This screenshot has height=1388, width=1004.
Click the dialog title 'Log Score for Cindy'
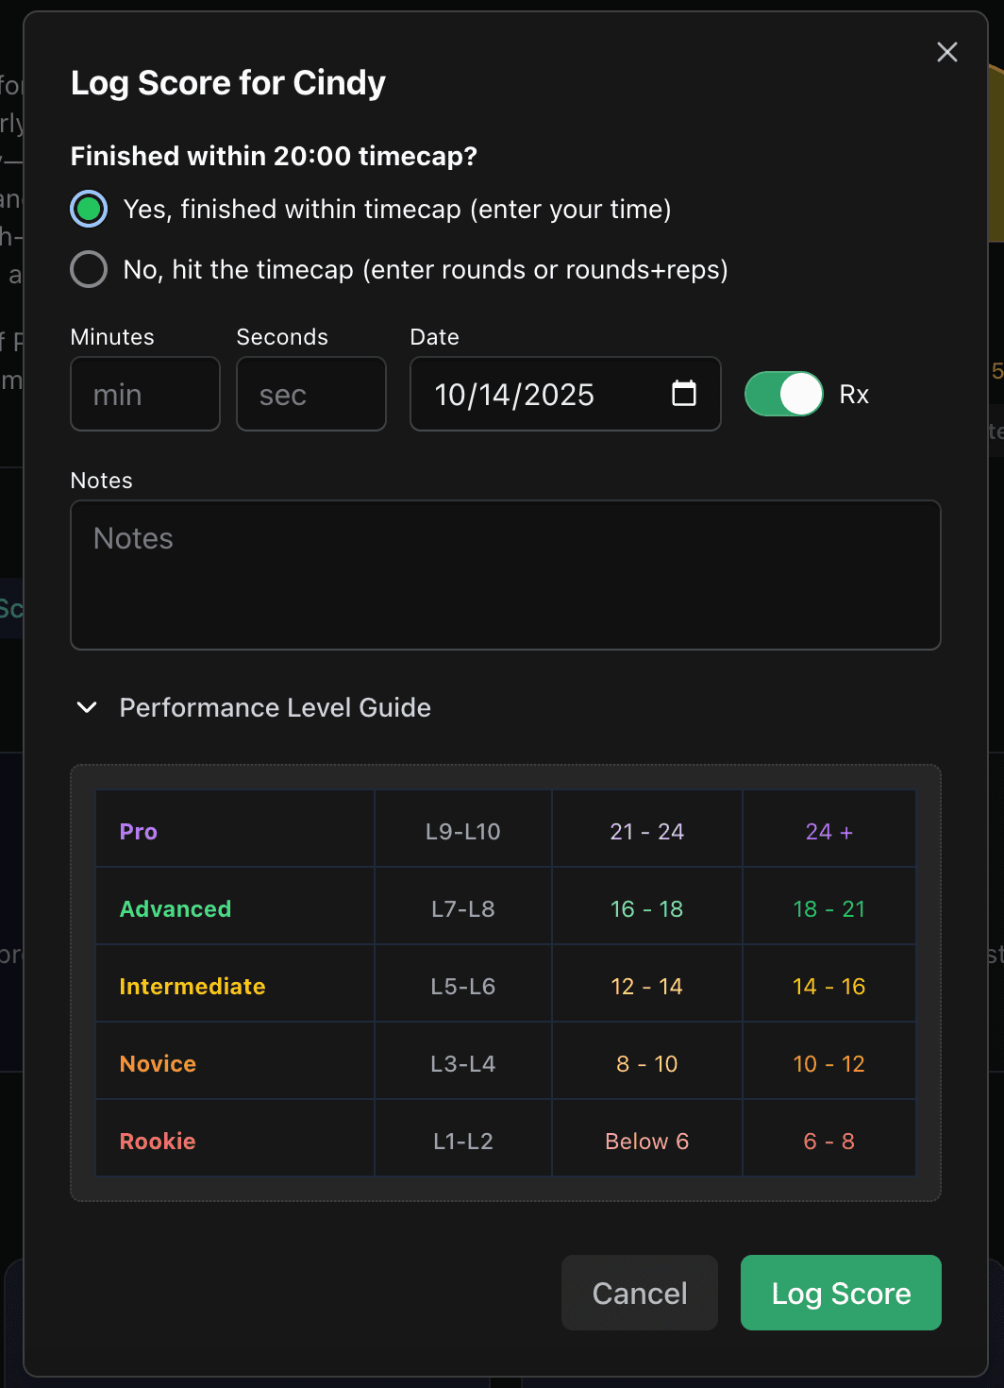coord(227,83)
